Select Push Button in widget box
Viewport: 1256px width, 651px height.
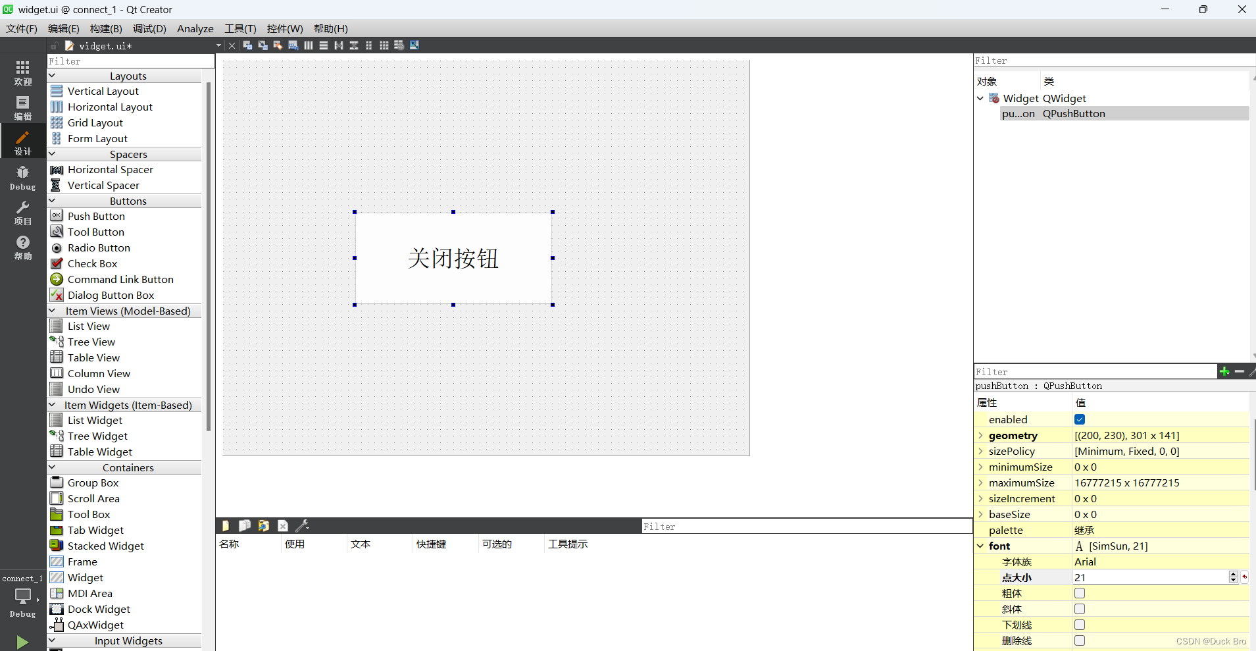(x=96, y=217)
